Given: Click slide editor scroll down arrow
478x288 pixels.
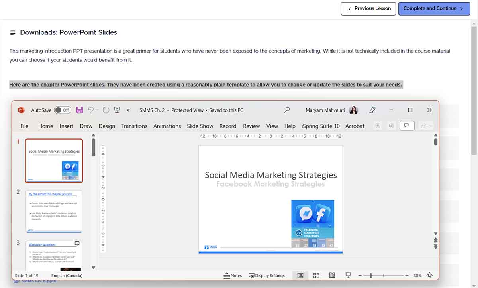Looking at the screenshot, I should click(436, 233).
